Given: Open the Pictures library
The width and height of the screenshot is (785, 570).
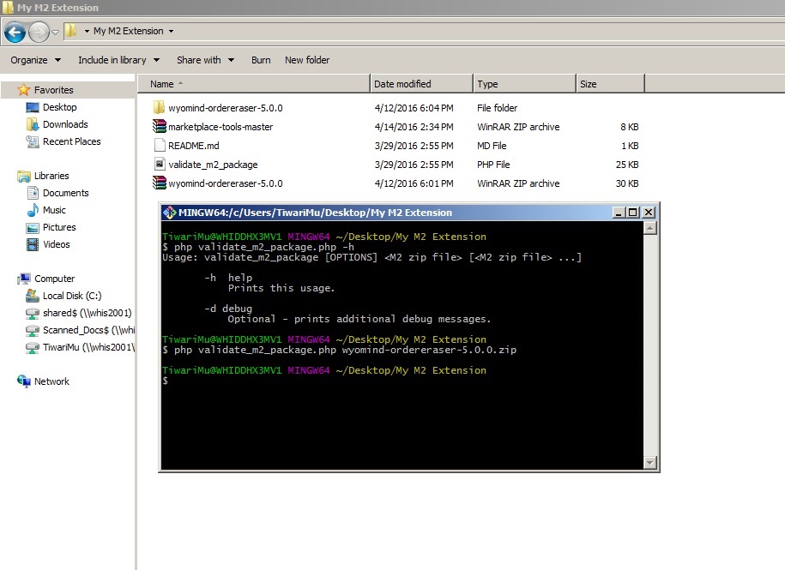Looking at the screenshot, I should [x=59, y=227].
